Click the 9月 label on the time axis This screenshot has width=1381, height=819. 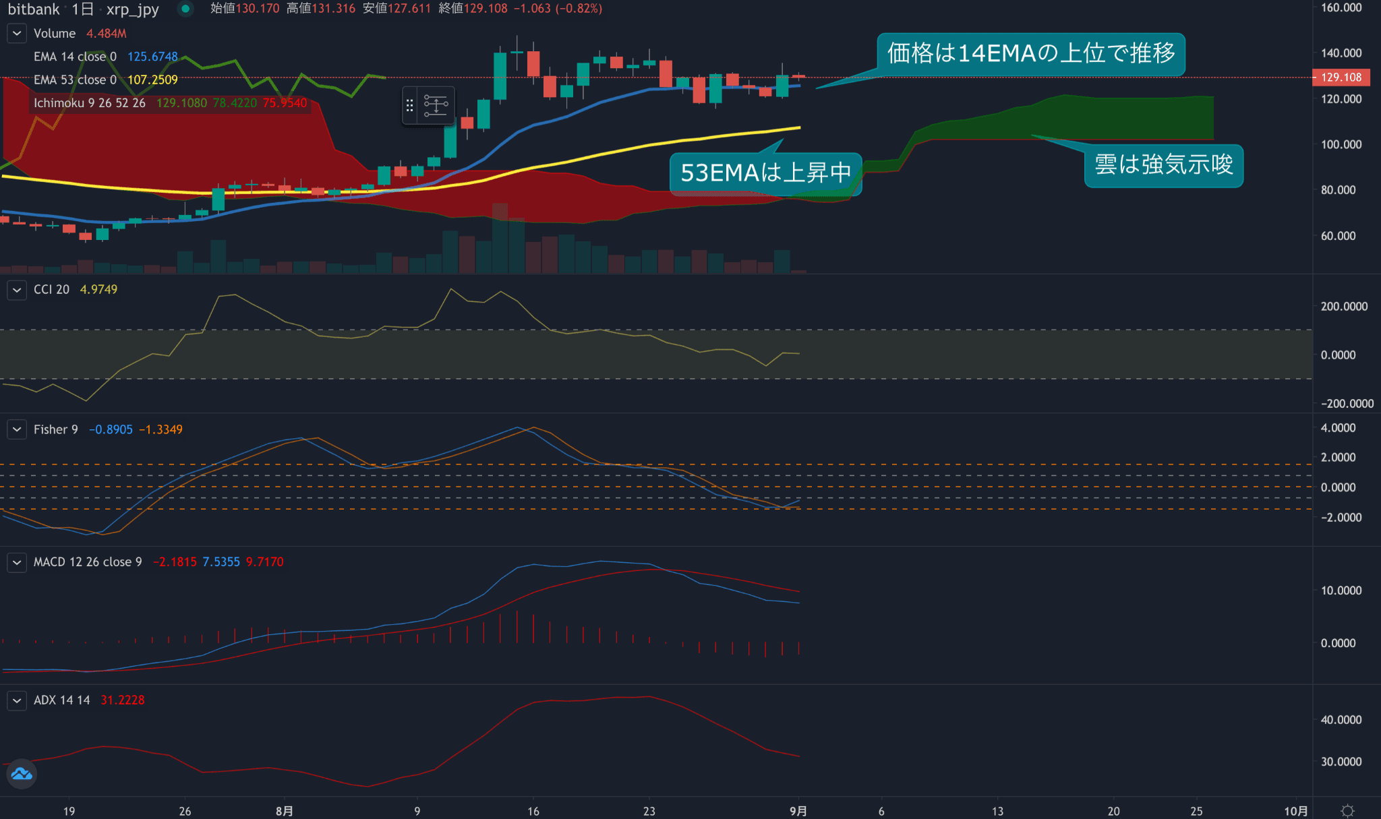point(799,812)
